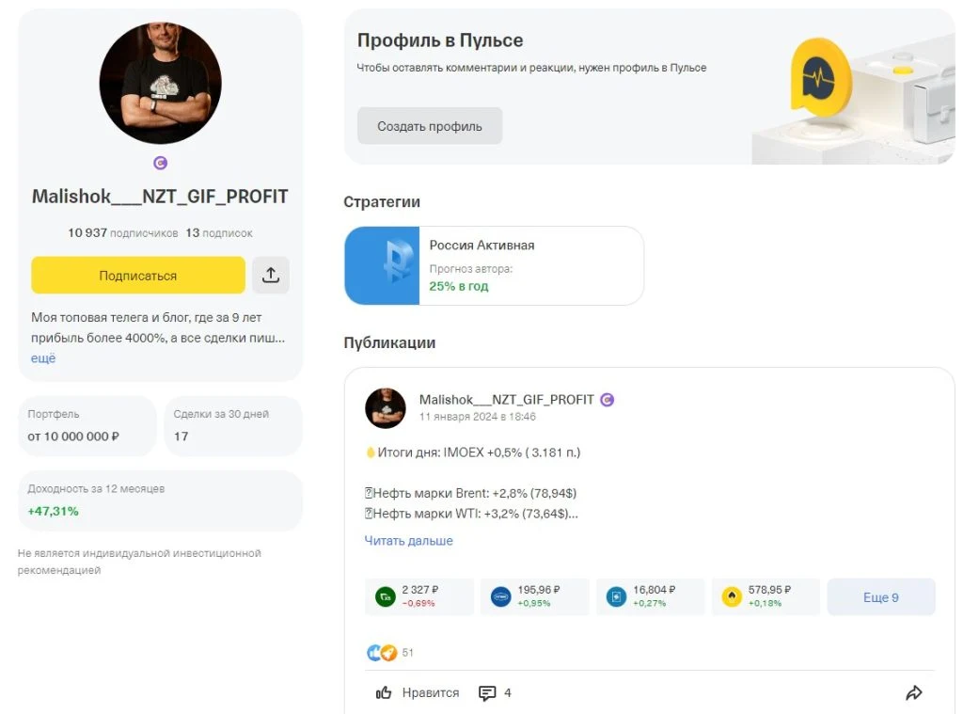
Task: Open the yellow ticker icon priced 578,95 ₽
Action: [x=732, y=596]
